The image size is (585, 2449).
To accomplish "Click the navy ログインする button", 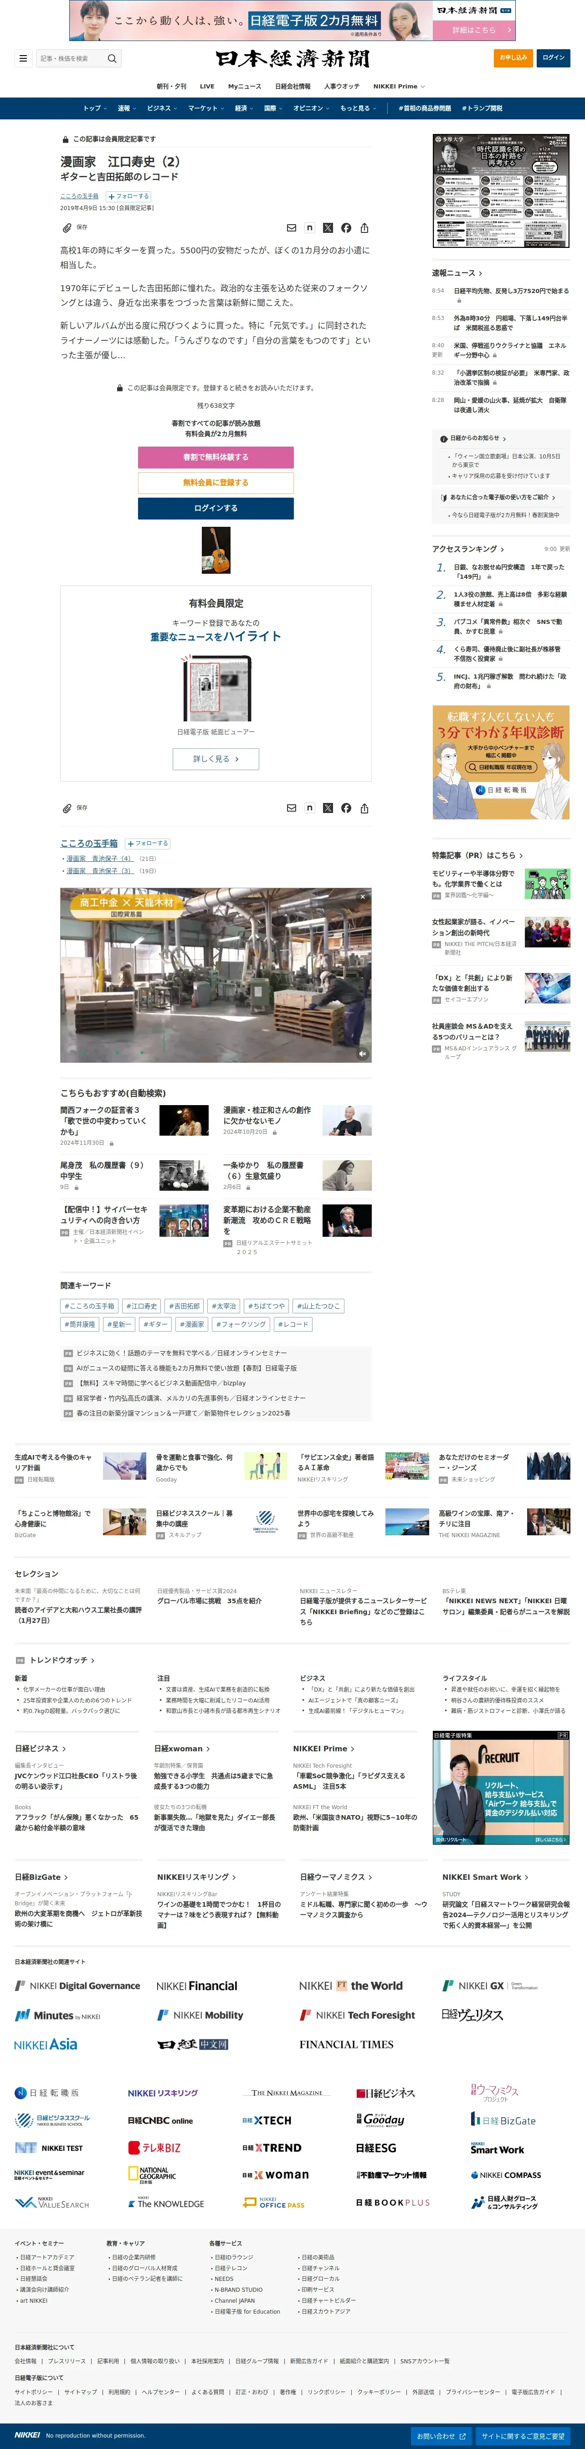I will [x=216, y=509].
